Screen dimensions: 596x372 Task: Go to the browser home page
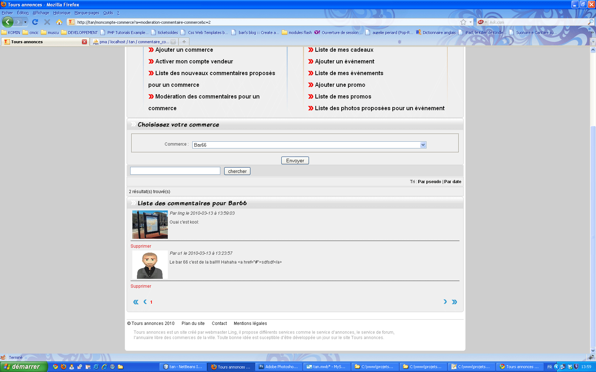[x=59, y=22]
